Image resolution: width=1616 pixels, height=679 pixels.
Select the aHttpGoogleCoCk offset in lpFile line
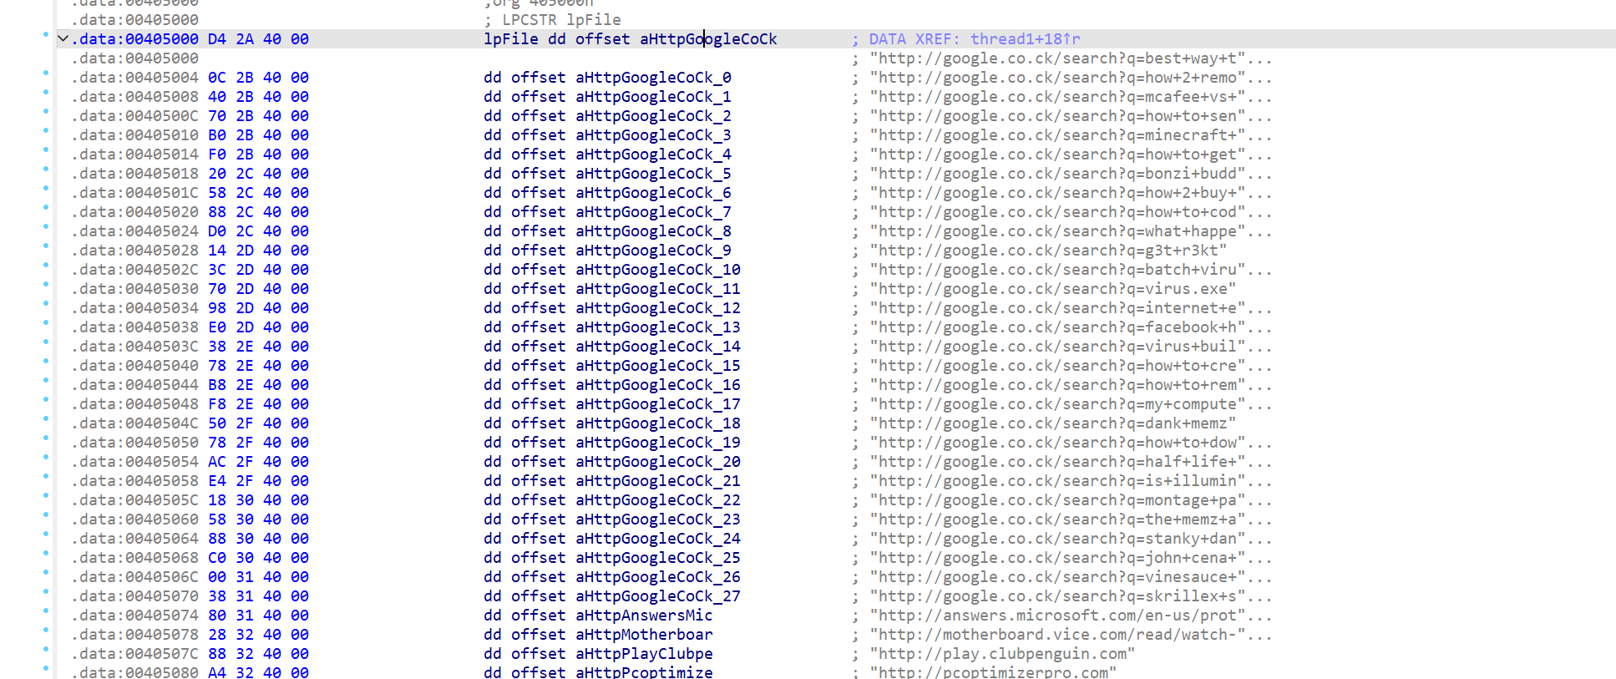tap(707, 39)
